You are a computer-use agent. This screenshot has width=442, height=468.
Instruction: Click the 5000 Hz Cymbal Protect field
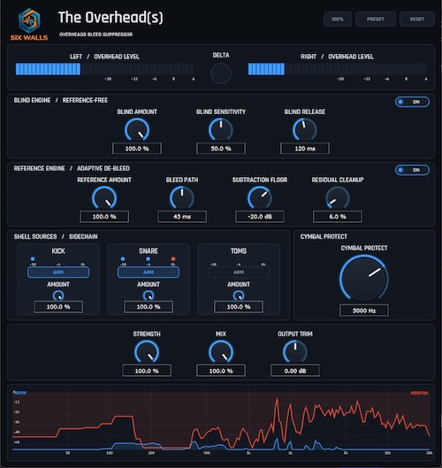coord(364,311)
